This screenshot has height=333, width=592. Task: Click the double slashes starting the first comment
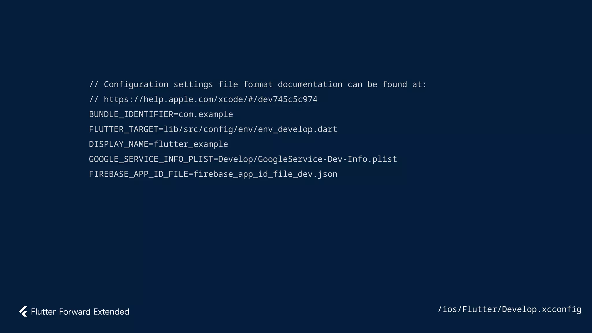point(94,84)
